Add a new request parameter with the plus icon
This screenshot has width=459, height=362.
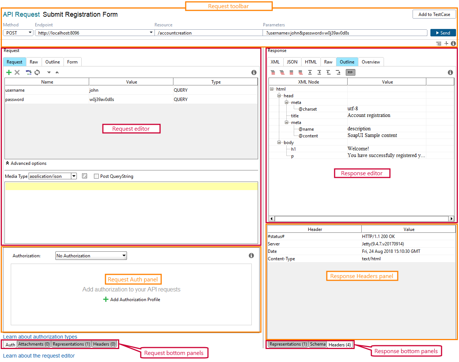tap(9, 72)
